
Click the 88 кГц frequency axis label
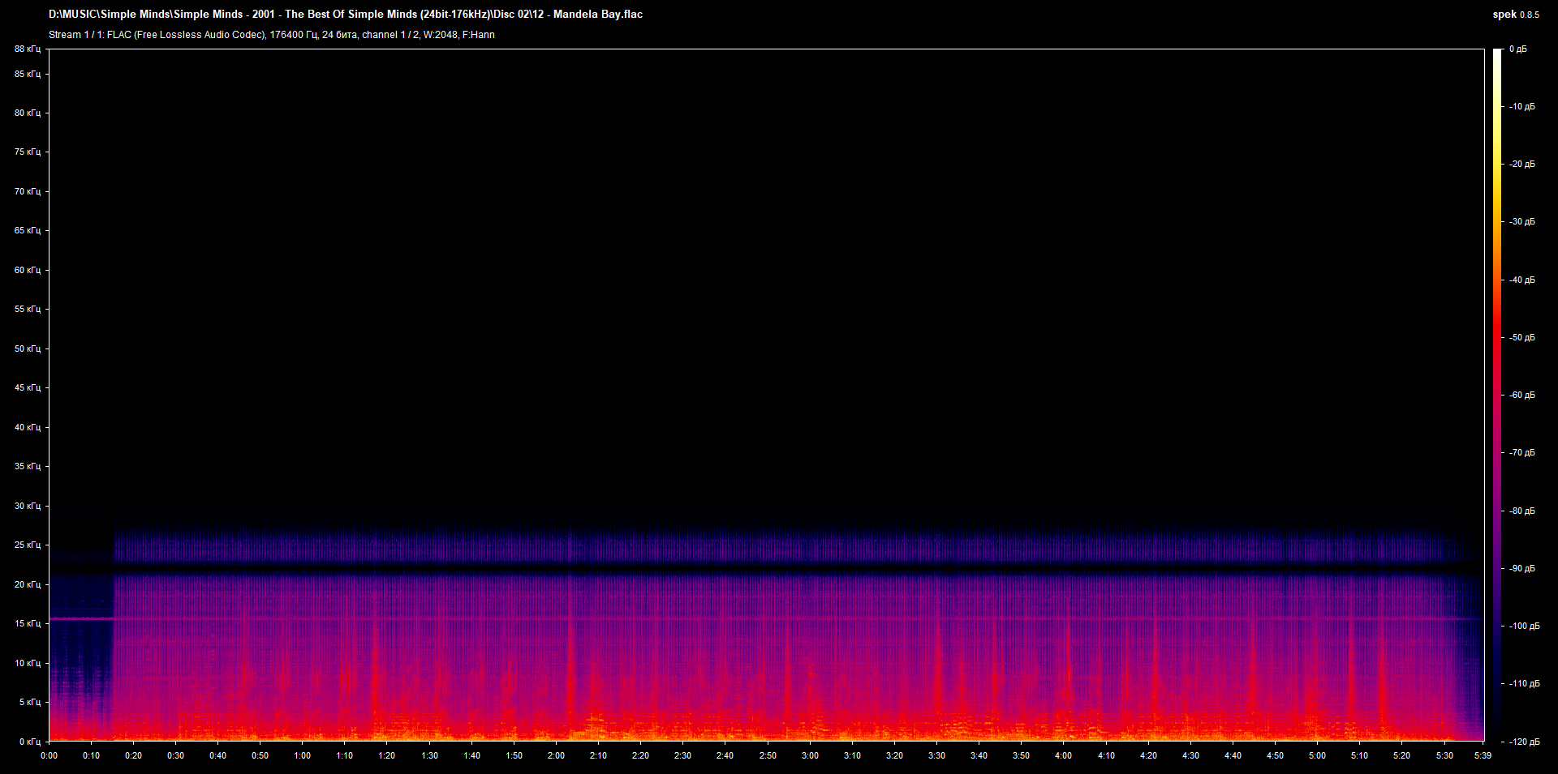pyautogui.click(x=27, y=49)
